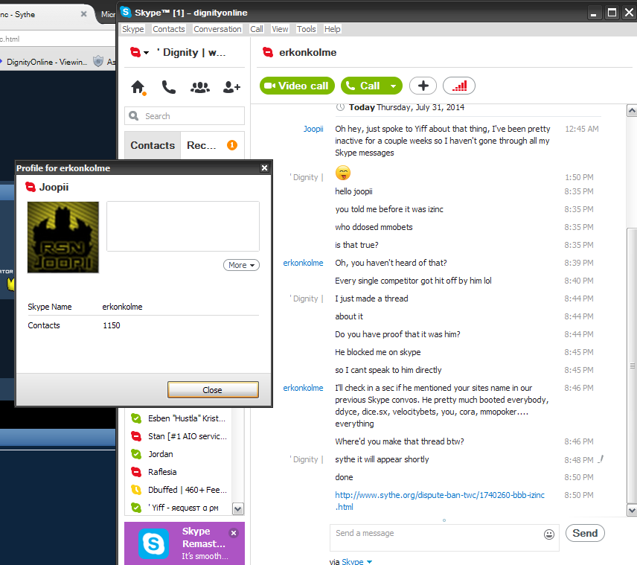
Task: Open the Conversation menu
Action: (217, 29)
